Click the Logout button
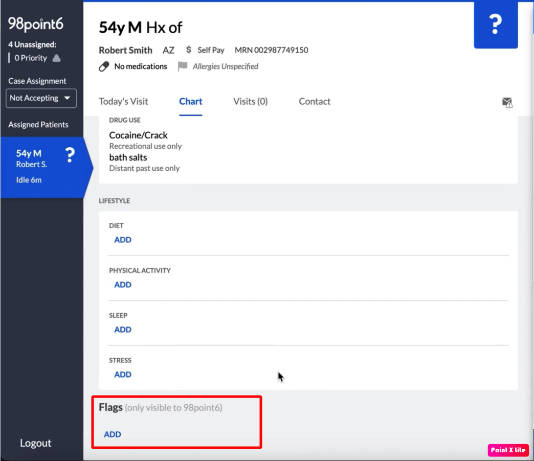This screenshot has height=461, width=534. tap(35, 443)
